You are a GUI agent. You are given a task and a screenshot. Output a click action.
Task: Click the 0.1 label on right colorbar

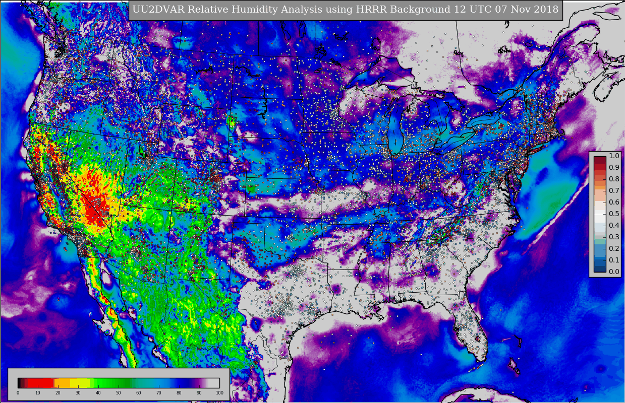(x=613, y=260)
